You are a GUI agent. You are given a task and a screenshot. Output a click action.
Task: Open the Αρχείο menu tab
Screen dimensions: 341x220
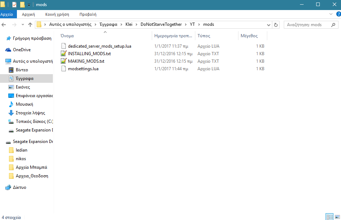tap(6, 14)
